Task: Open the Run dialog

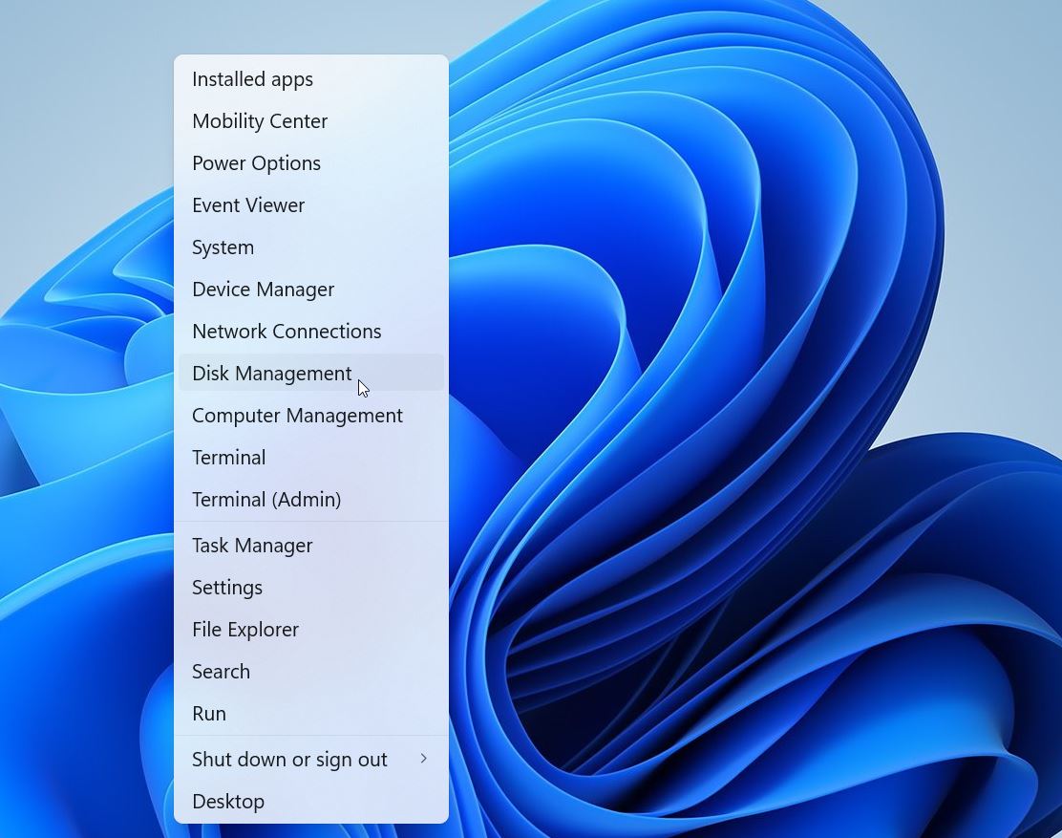Action: click(311, 714)
